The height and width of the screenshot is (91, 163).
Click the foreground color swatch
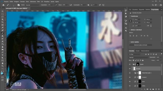[x=2, y=73]
